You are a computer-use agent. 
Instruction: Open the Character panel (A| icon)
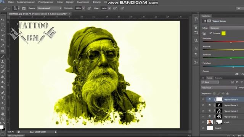point(196,49)
